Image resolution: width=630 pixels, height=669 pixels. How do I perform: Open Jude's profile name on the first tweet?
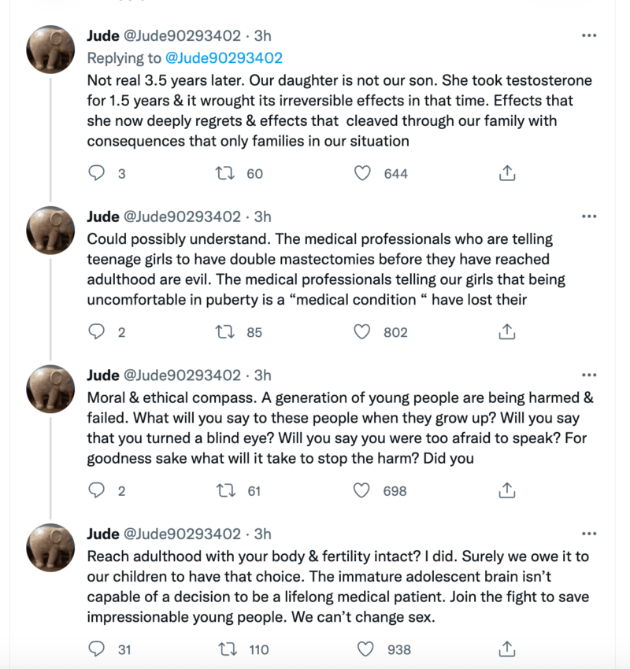coord(103,36)
